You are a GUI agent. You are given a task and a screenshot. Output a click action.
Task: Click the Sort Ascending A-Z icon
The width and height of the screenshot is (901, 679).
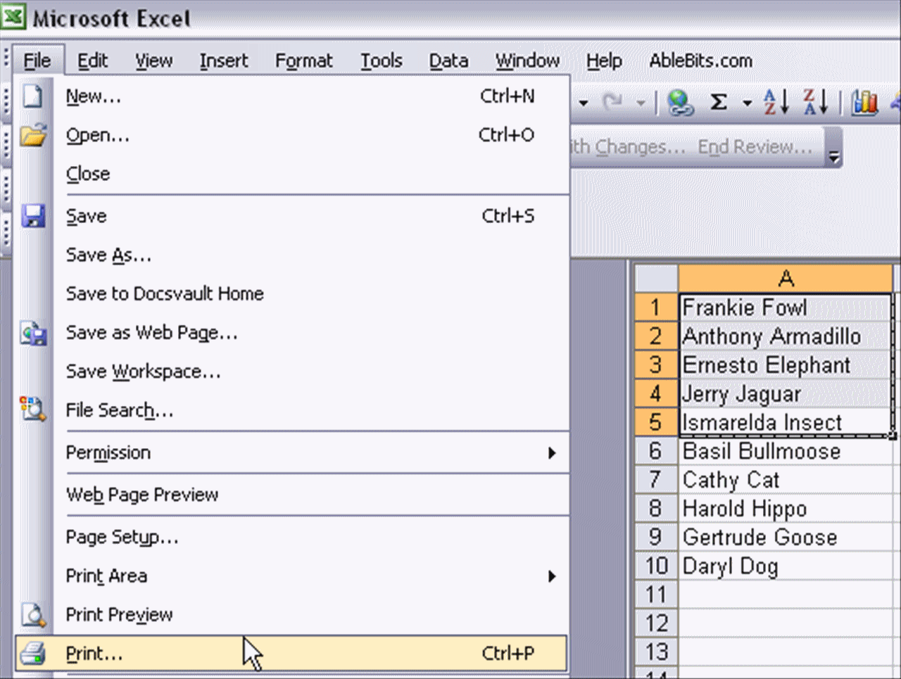tap(776, 103)
